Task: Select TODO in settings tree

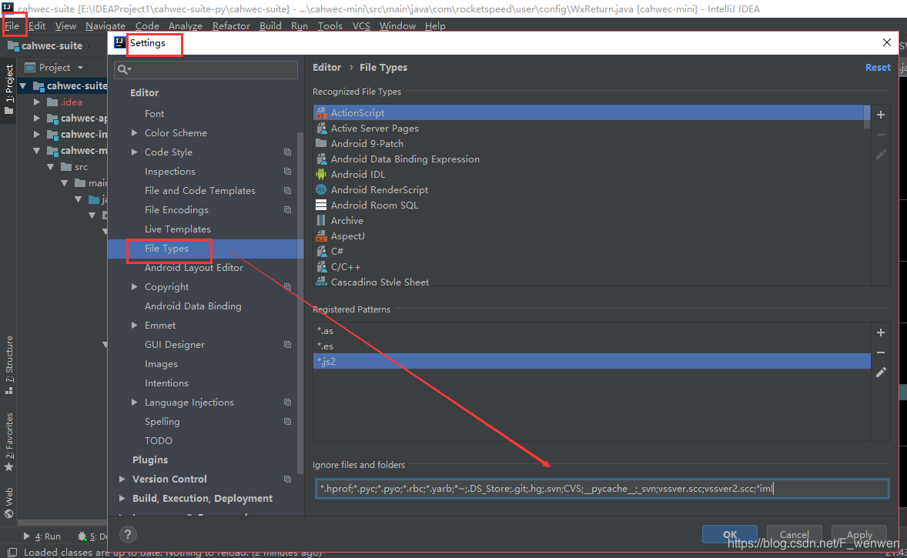Action: 159,440
